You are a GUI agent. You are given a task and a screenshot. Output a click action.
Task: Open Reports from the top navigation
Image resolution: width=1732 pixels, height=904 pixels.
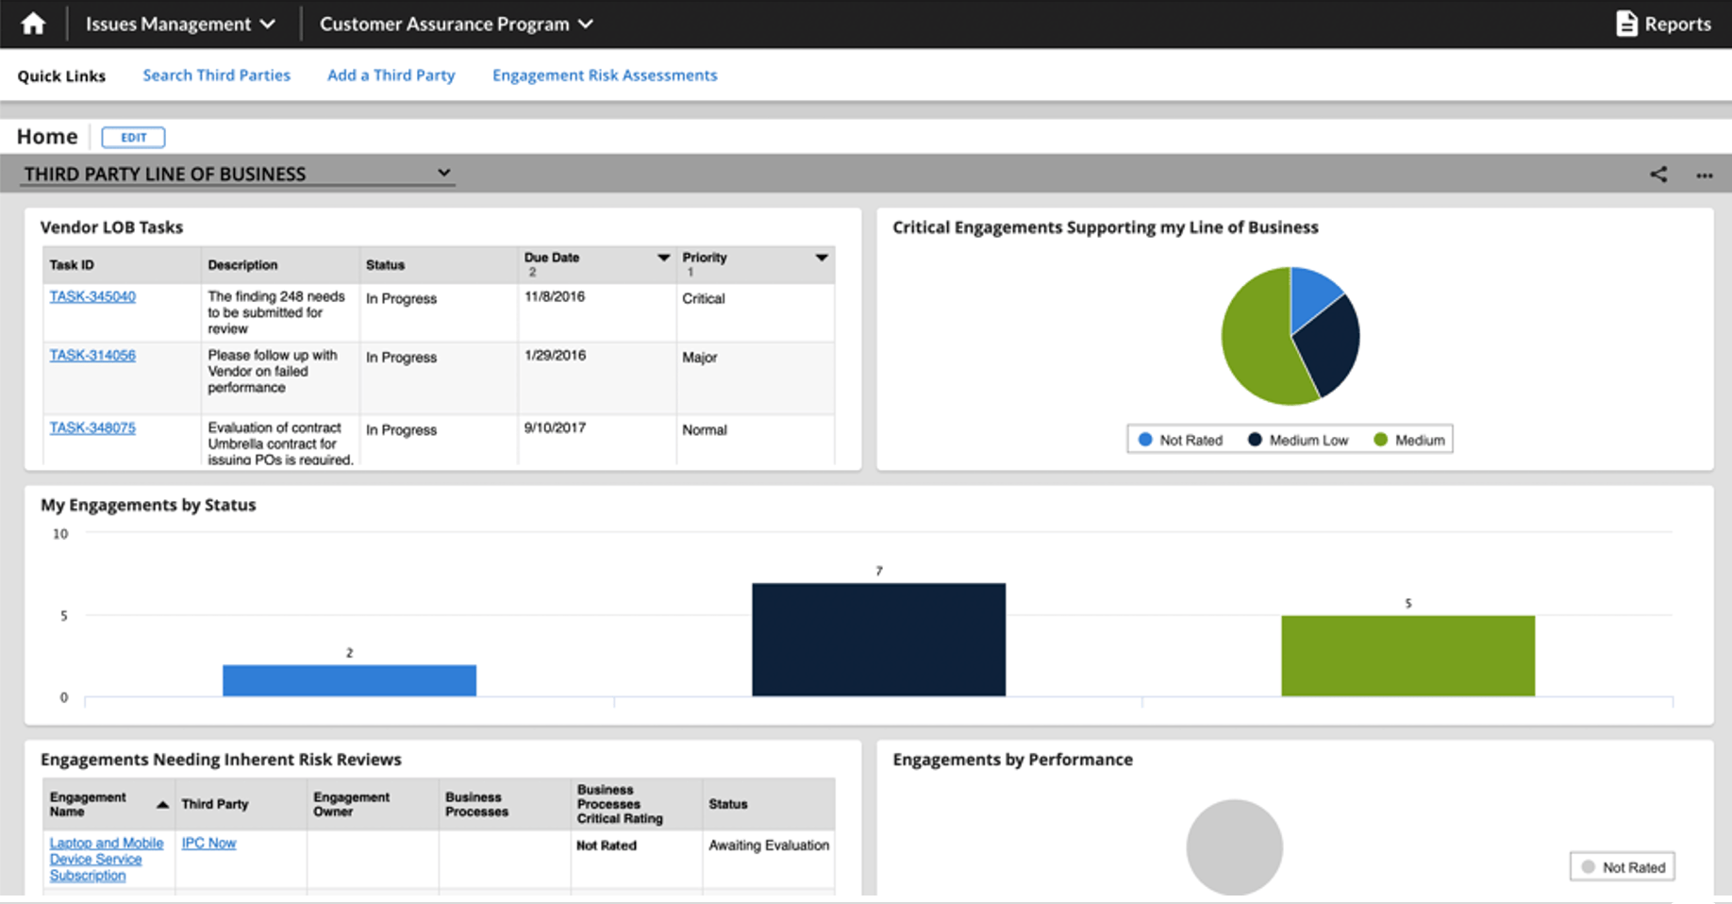[x=1663, y=23]
